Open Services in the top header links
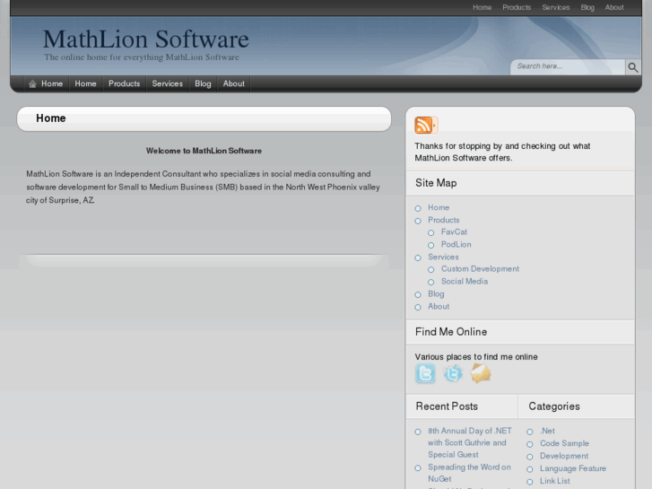The height and width of the screenshot is (489, 652). tap(555, 7)
